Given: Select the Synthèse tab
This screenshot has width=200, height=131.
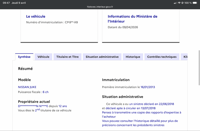Looking at the screenshot, I should (x=24, y=57).
